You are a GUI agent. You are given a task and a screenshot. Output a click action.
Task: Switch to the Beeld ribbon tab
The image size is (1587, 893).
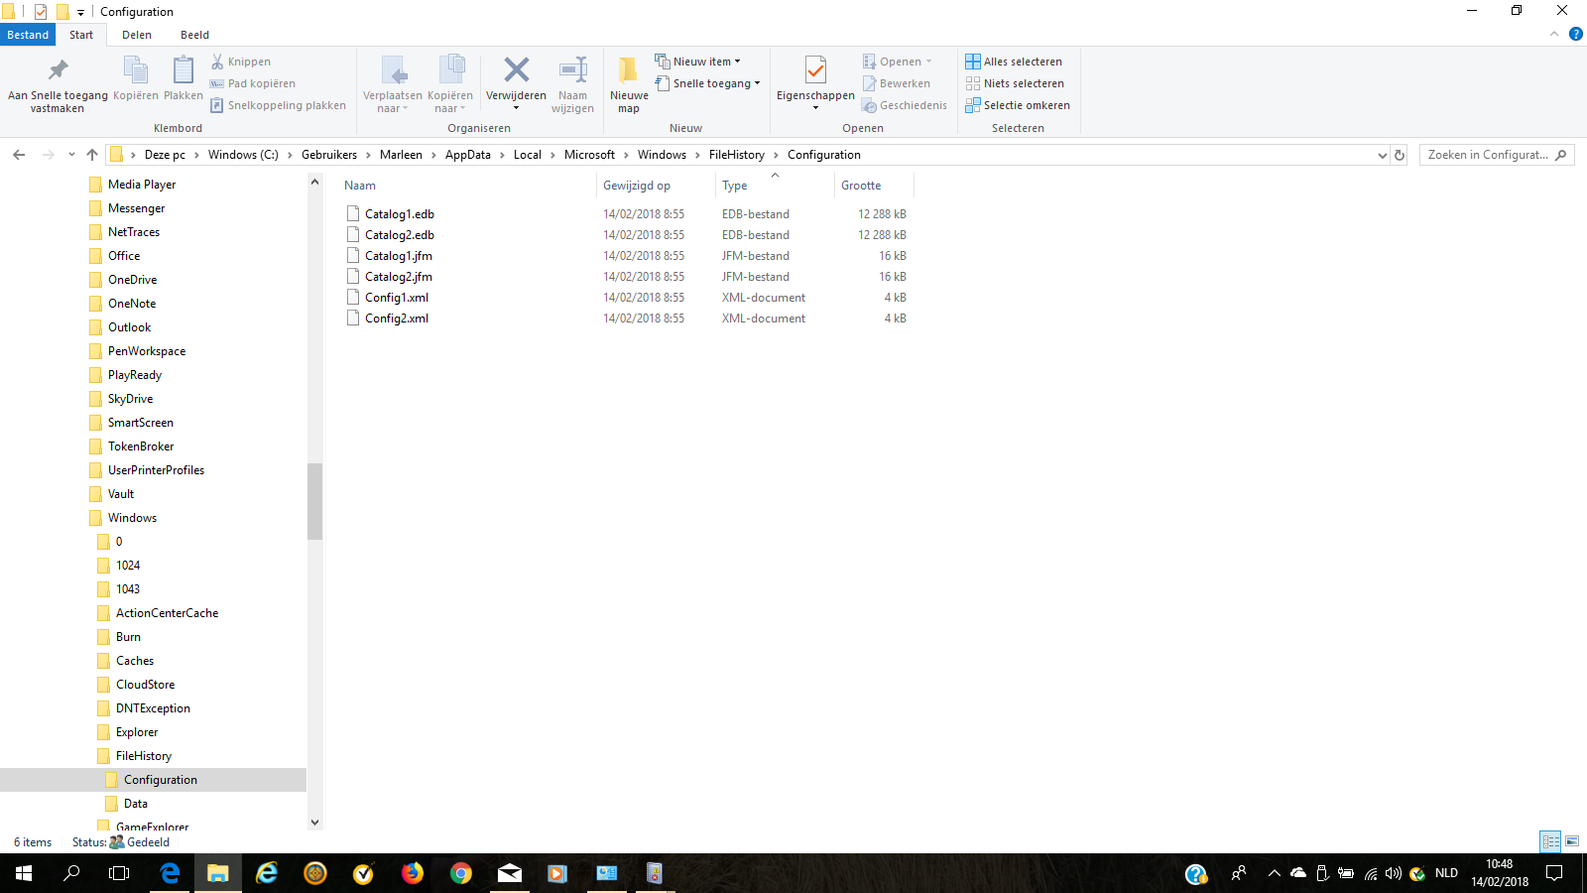(x=194, y=35)
